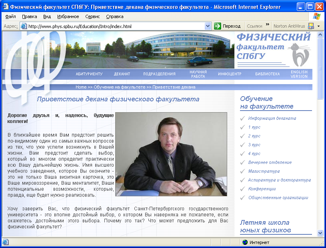326x248 pixels.
Task: Open the Вид menu
Action: point(47,16)
